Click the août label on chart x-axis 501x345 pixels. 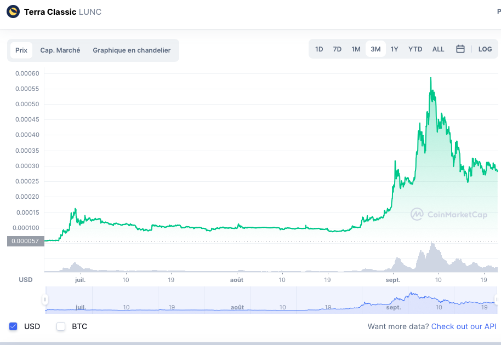pyautogui.click(x=237, y=280)
